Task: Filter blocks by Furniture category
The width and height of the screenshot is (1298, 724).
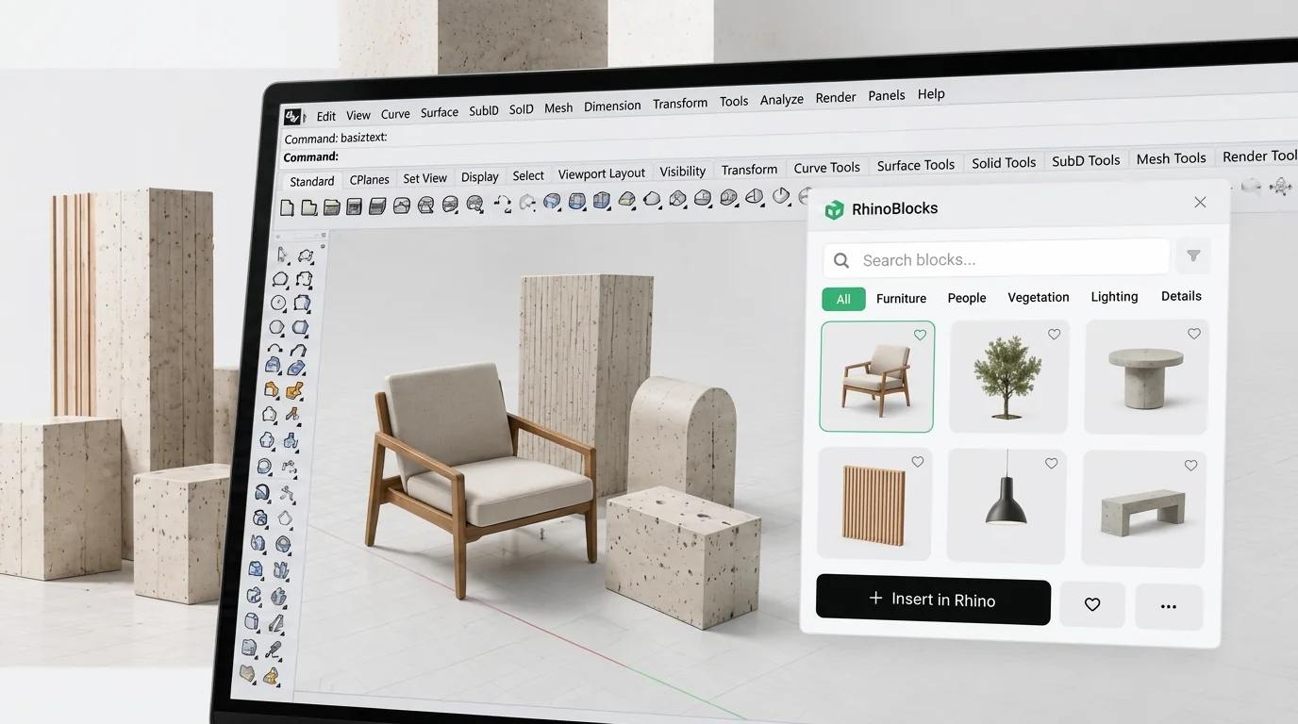Action: (901, 298)
